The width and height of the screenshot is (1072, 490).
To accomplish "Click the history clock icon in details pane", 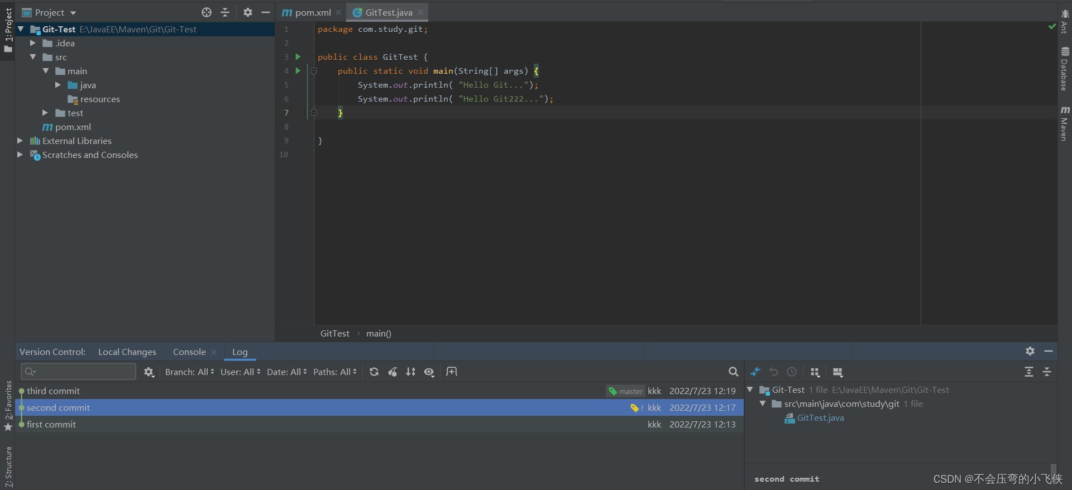I will (x=792, y=372).
